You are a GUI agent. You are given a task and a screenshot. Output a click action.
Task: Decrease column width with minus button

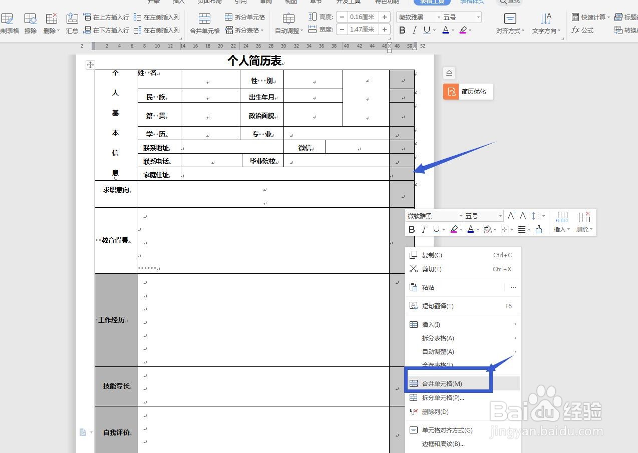342,30
